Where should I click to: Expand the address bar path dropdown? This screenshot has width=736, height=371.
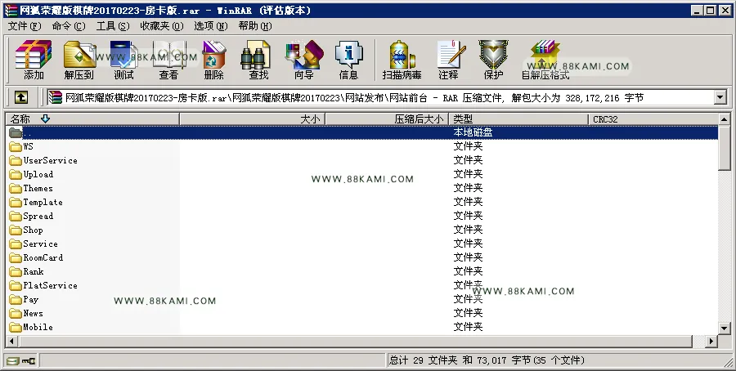coord(720,97)
